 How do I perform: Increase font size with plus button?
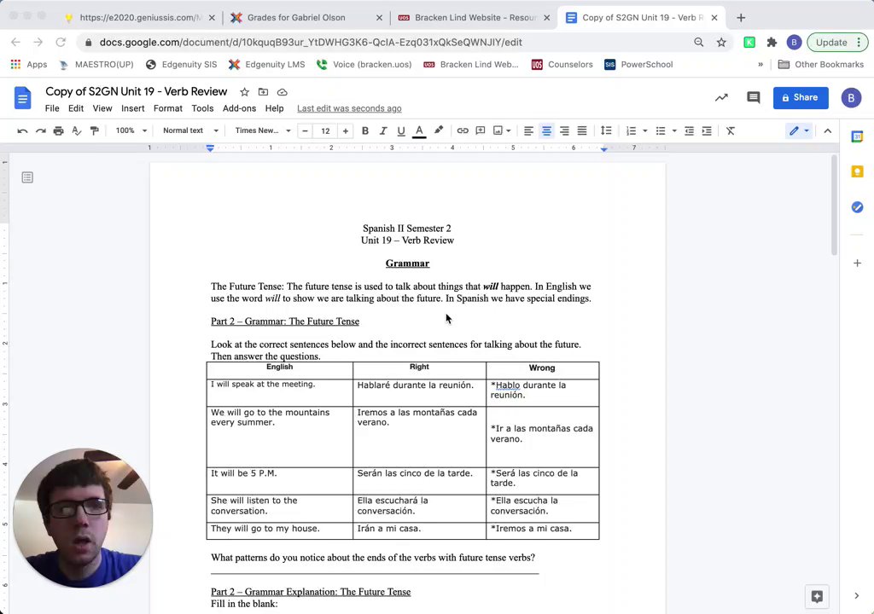(346, 131)
